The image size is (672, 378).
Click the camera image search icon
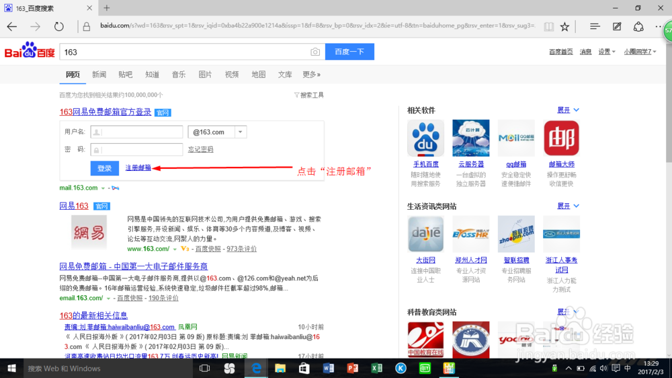point(315,52)
